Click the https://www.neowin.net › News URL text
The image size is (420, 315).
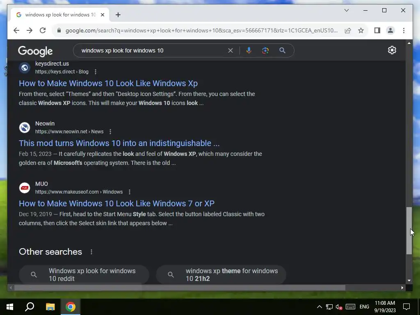tap(69, 132)
